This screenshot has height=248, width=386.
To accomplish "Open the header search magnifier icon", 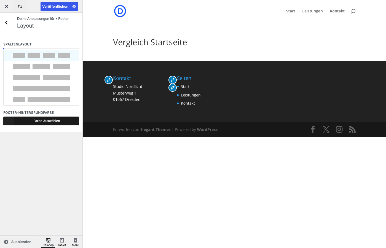I will tap(353, 11).
